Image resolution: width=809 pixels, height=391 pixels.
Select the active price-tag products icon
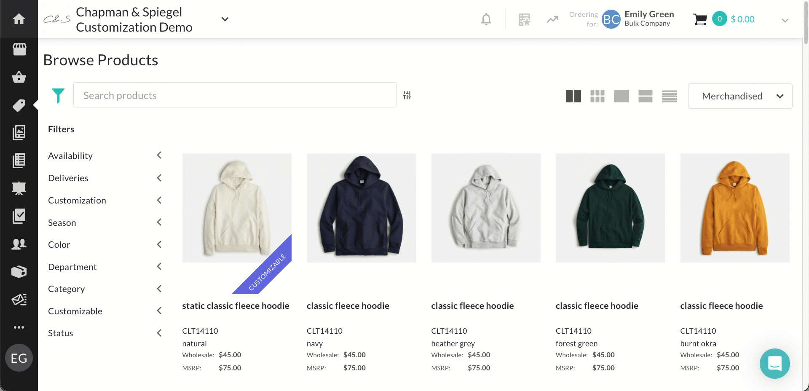tap(19, 105)
